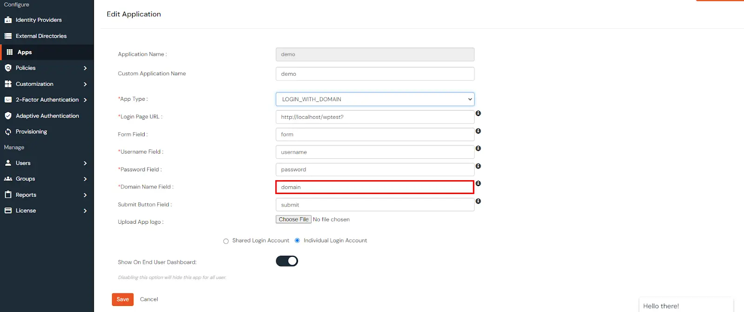Image resolution: width=744 pixels, height=312 pixels.
Task: Open the App Type dropdown
Action: [x=375, y=99]
